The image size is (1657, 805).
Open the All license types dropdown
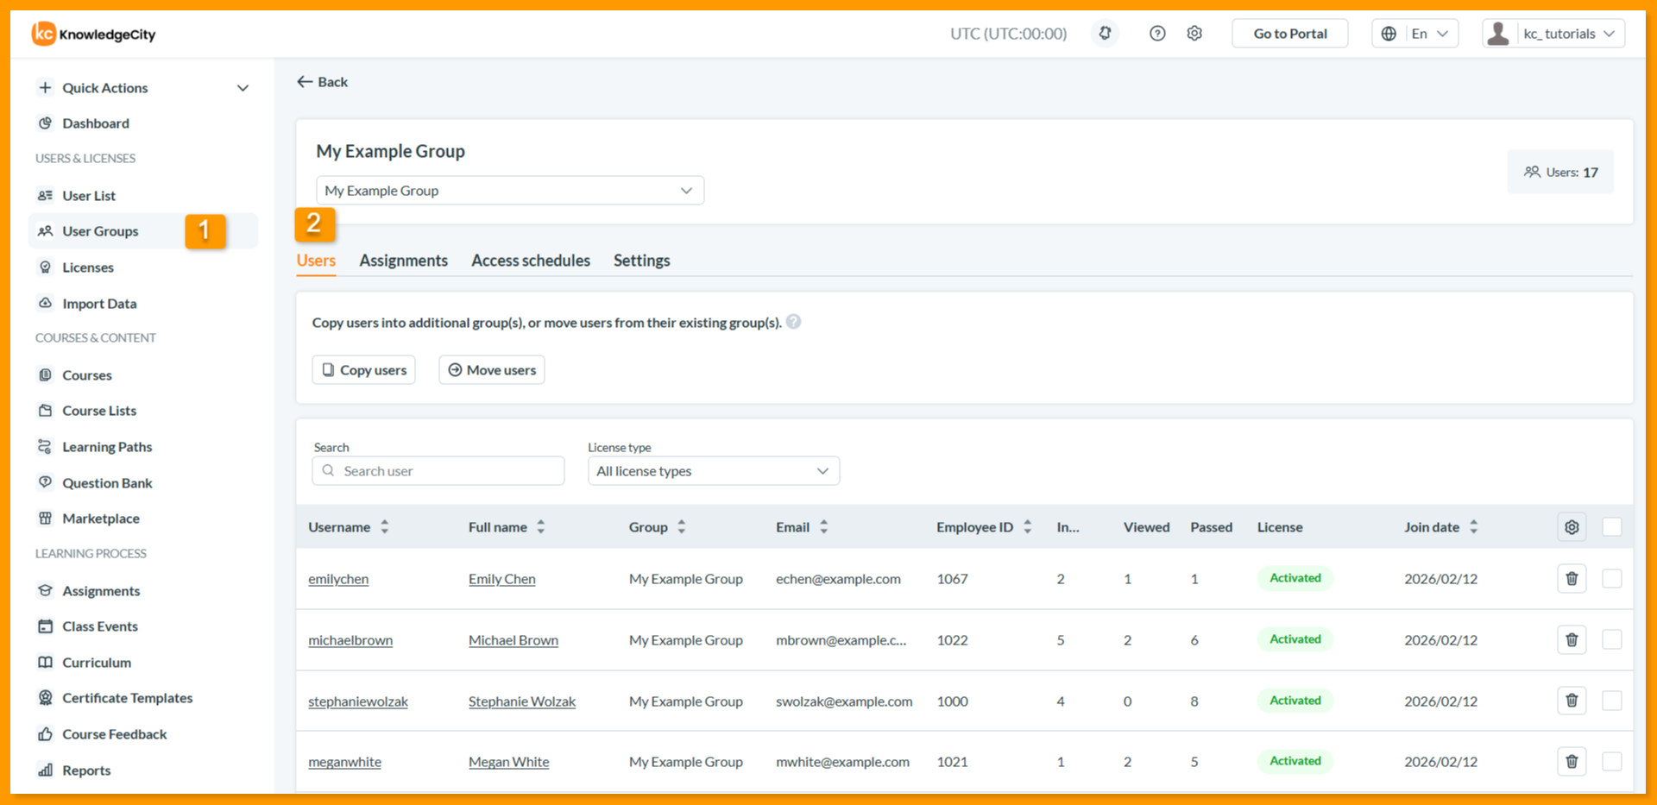coord(714,471)
